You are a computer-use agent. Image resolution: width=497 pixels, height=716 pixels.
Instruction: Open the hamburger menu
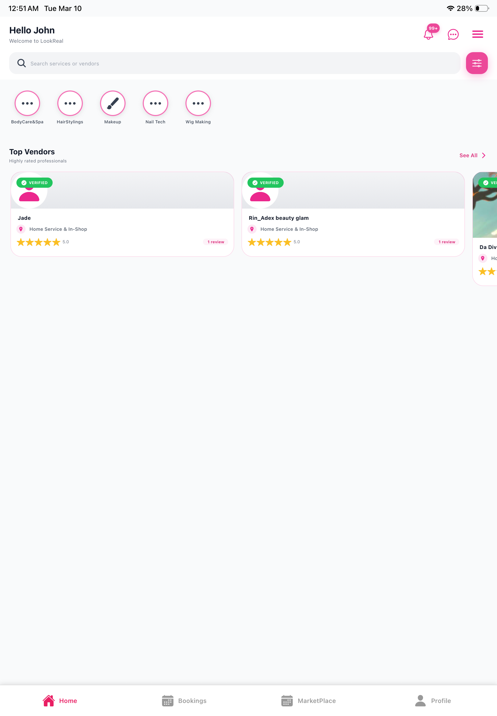coord(477,34)
